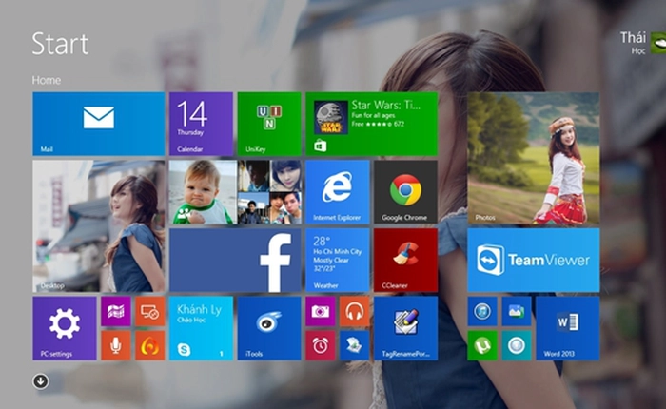Open the Weather tile for Ho Chi Minh City
Screen dimensions: 666x409
point(338,261)
